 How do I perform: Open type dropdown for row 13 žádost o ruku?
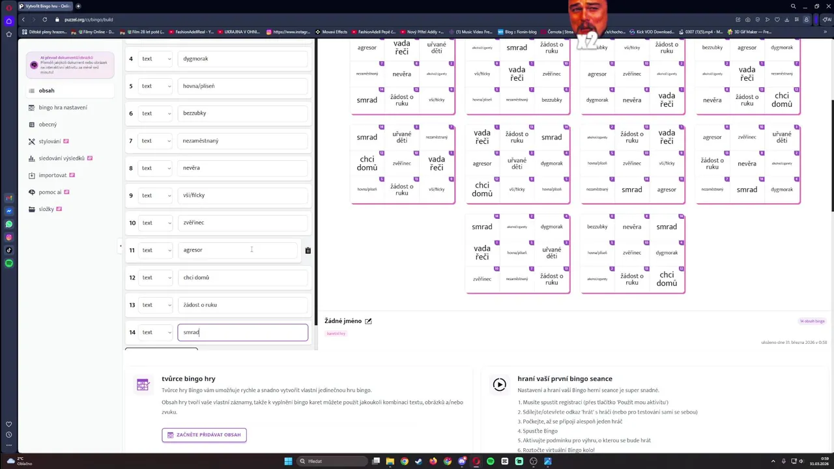point(156,305)
